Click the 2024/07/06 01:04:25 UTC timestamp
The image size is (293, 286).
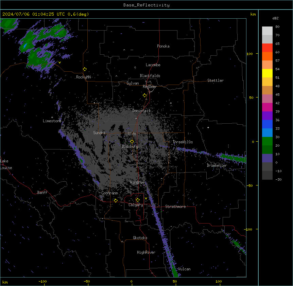(x=34, y=14)
